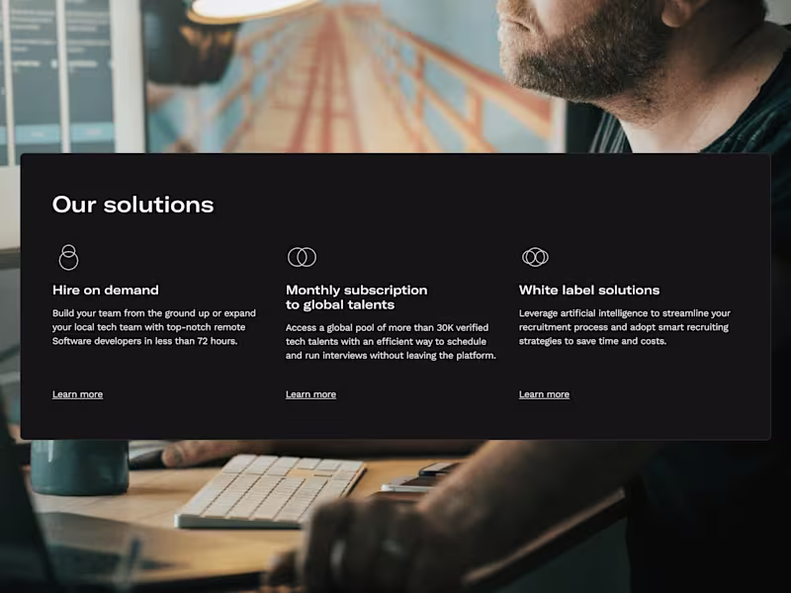Click the paragraph mentioning 30K verified tech talents

(x=391, y=341)
